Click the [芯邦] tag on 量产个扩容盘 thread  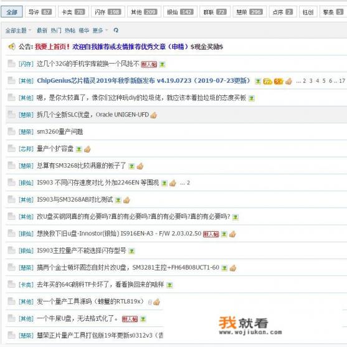point(26,149)
